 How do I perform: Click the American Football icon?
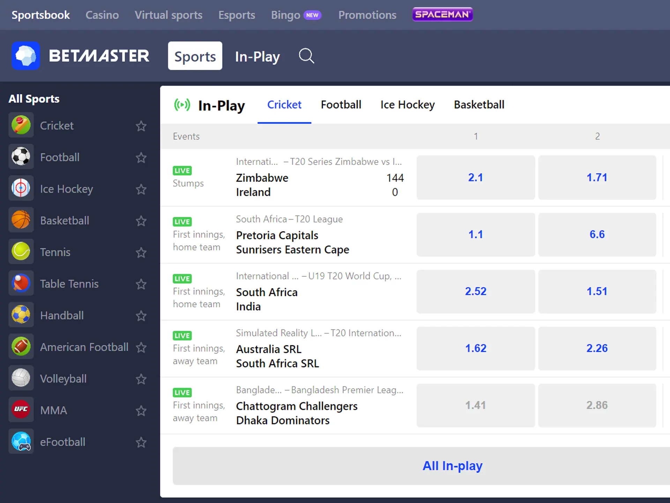tap(21, 347)
